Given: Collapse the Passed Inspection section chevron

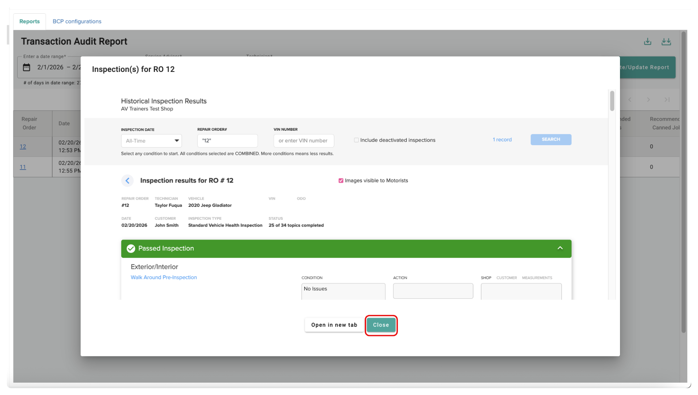Looking at the screenshot, I should (x=560, y=248).
